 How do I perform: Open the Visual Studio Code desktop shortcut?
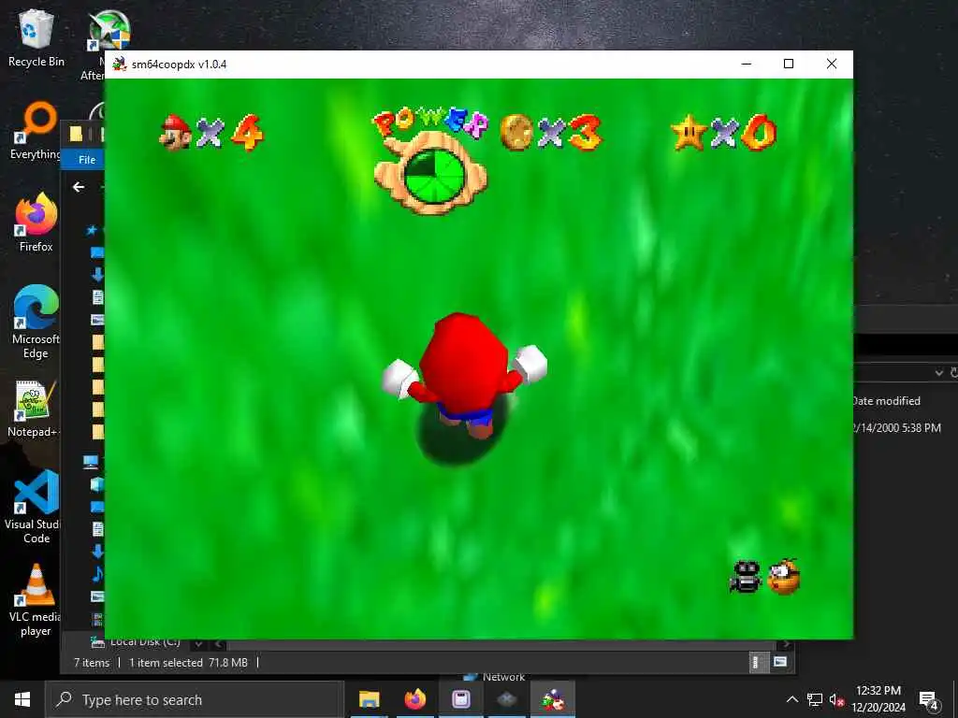(36, 507)
